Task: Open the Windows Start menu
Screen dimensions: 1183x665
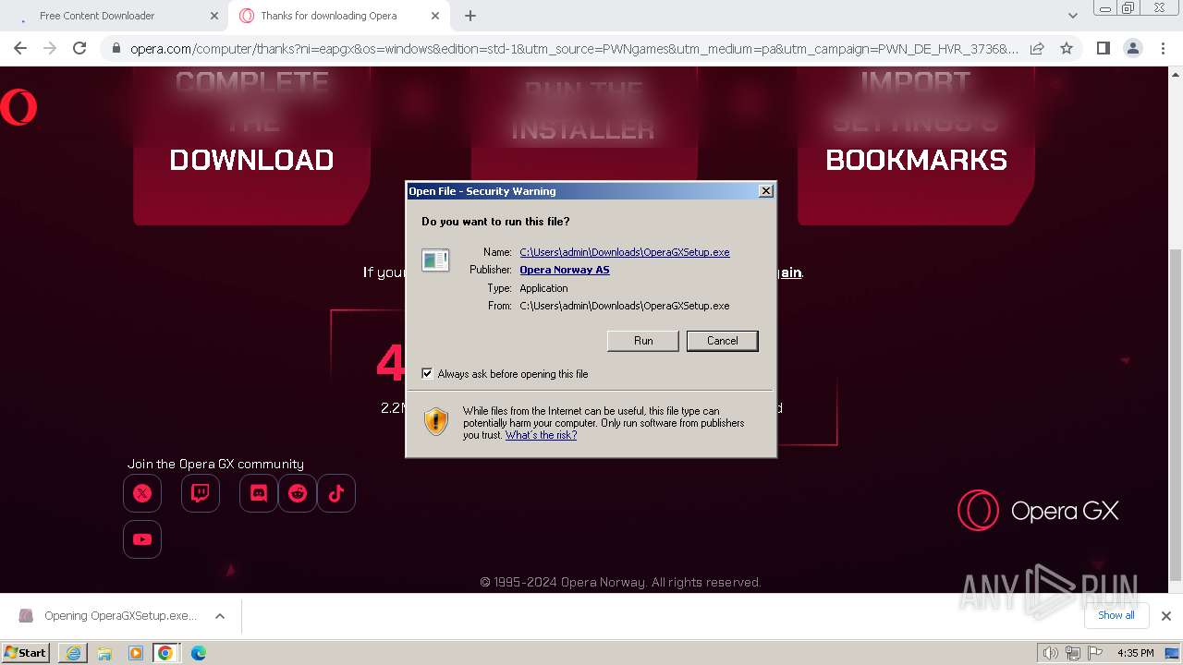Action: click(x=26, y=653)
